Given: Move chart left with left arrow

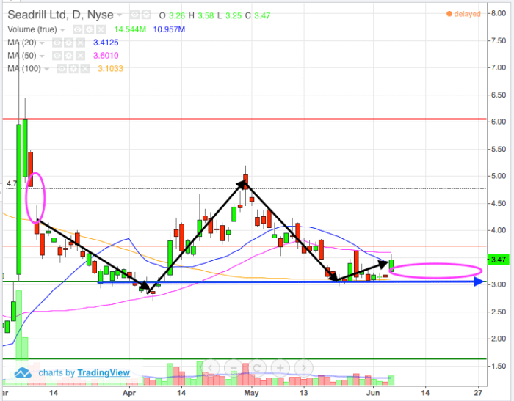Looking at the screenshot, I should click(210, 368).
